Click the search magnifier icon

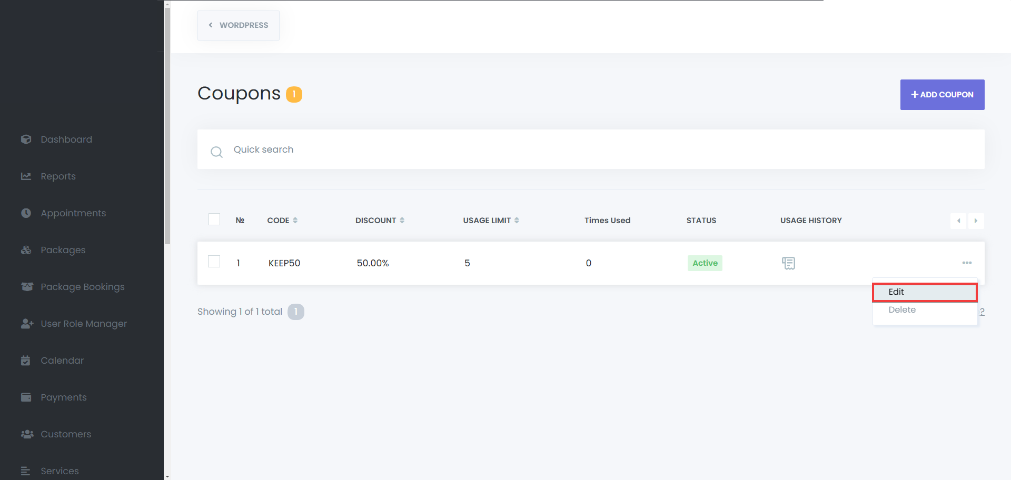[x=216, y=152]
